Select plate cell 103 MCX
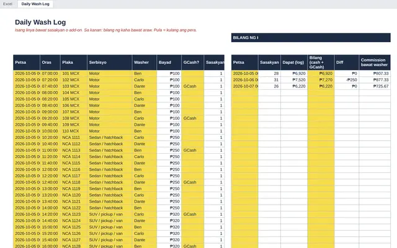The width and height of the screenshot is (397, 248). 74,86
